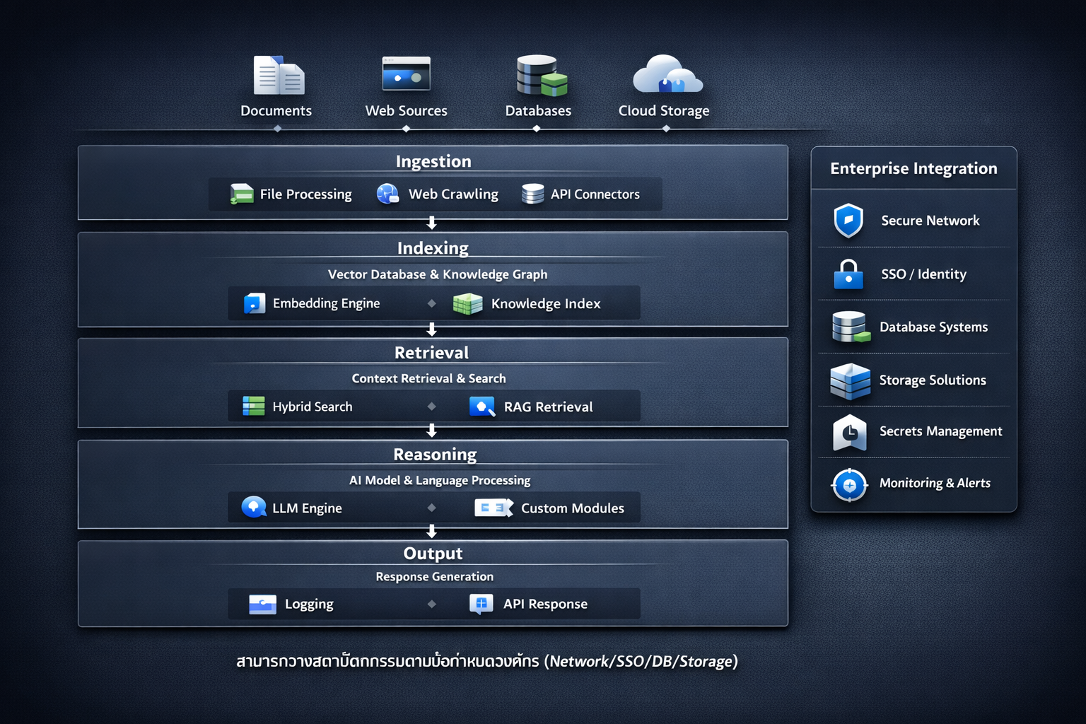The image size is (1086, 724).
Task: Click the Web Crawling globe icon
Action: [387, 194]
